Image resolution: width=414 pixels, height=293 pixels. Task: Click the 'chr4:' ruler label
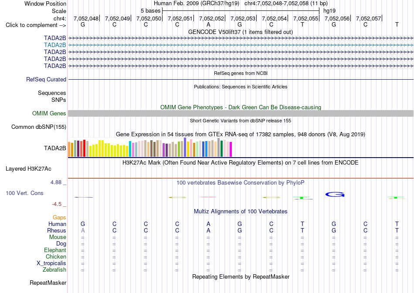tap(60, 18)
